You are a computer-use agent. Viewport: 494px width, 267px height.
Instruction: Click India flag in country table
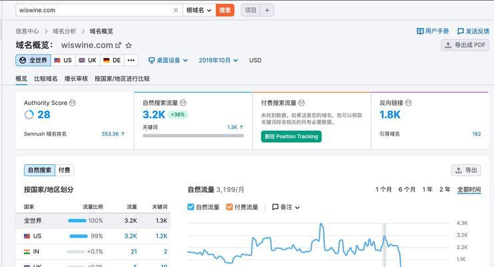point(27,252)
